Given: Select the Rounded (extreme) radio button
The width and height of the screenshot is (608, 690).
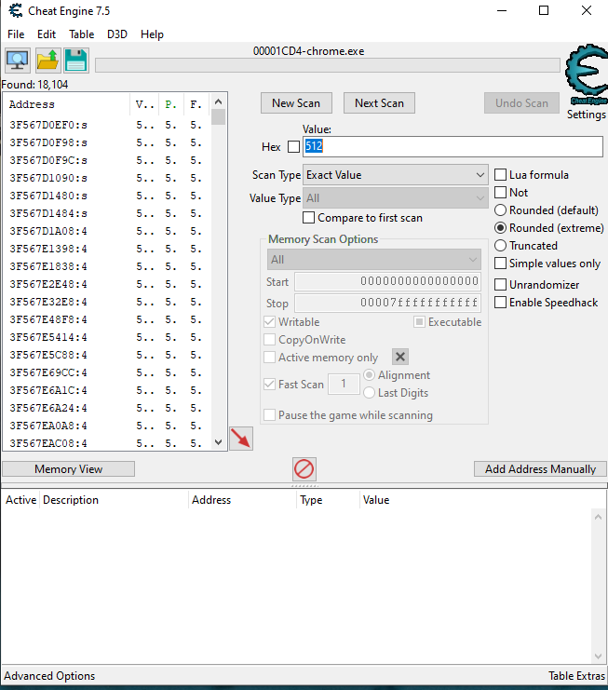Looking at the screenshot, I should pyautogui.click(x=500, y=228).
